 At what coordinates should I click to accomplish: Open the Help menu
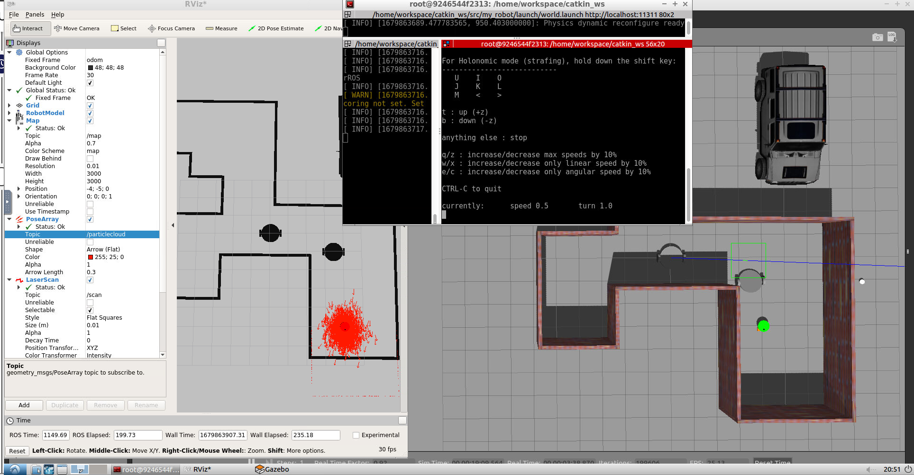click(x=57, y=15)
